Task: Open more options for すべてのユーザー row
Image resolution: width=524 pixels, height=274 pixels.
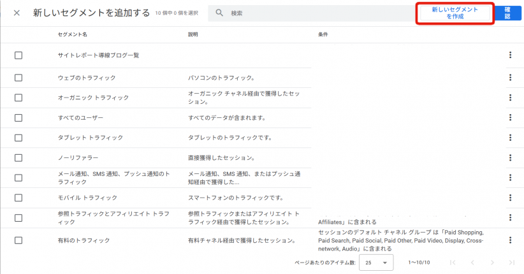Action: pos(510,118)
